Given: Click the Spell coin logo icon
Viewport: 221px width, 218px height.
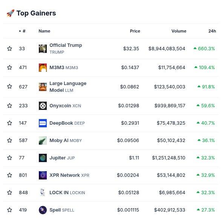Looking at the screenshot, I should pos(43,210).
